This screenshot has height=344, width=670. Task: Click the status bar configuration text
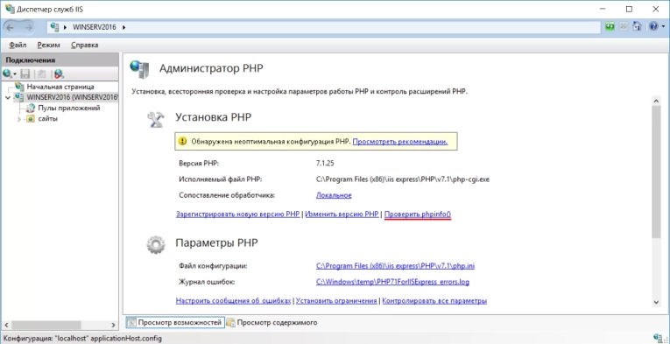coord(82,339)
